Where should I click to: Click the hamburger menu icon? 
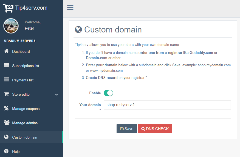click(x=70, y=8)
